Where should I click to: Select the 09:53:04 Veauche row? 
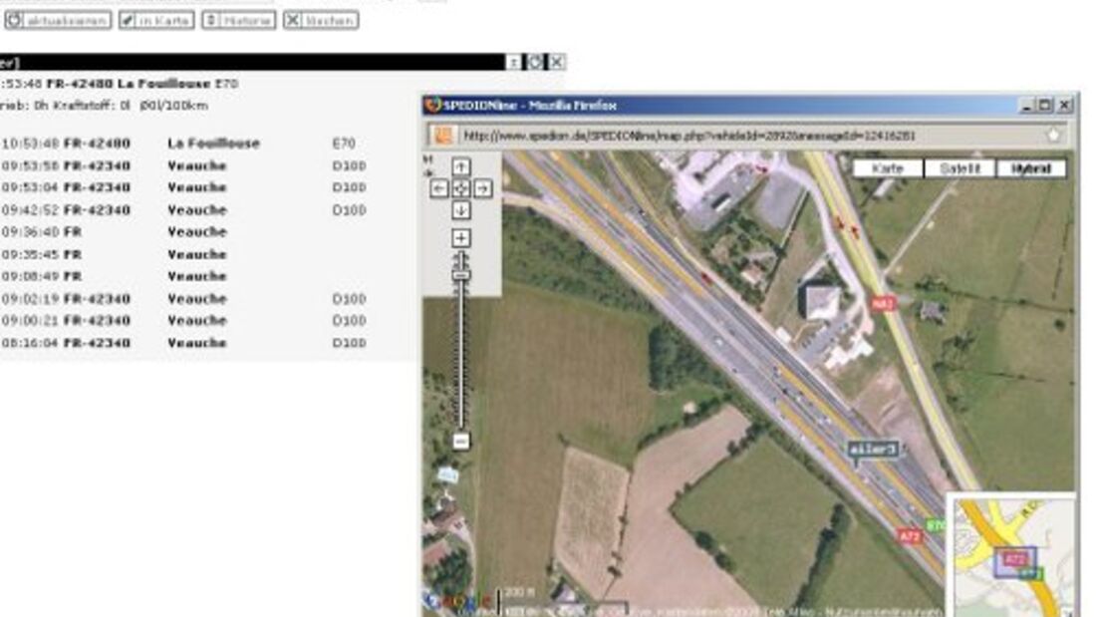click(186, 187)
